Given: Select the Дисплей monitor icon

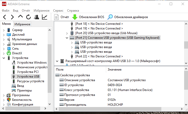Looking at the screenshot, I should (x=9, y=35).
